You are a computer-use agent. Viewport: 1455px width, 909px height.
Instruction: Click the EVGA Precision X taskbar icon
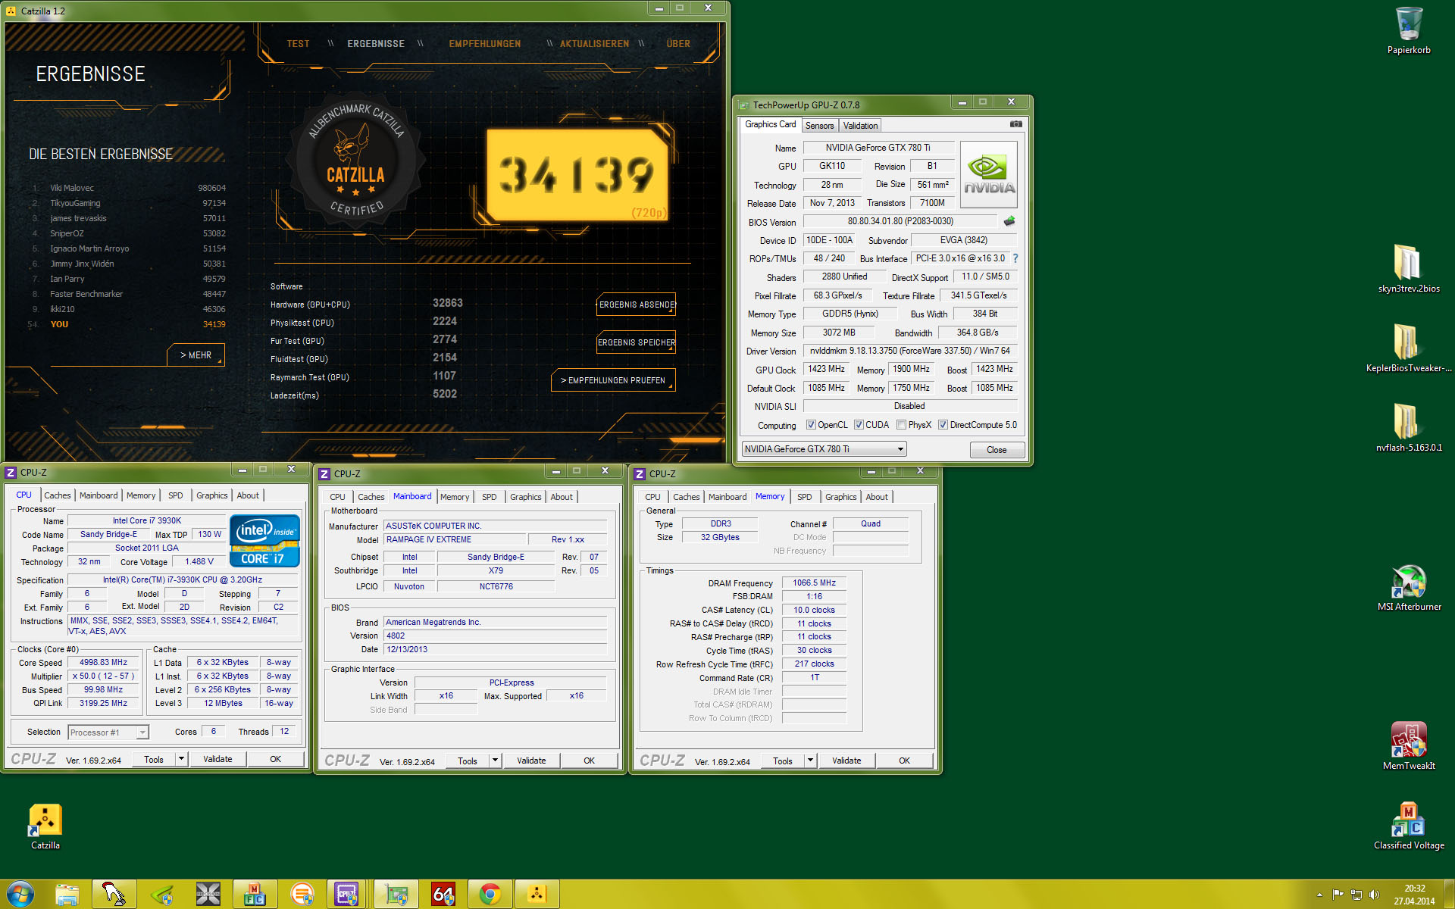[x=208, y=895]
